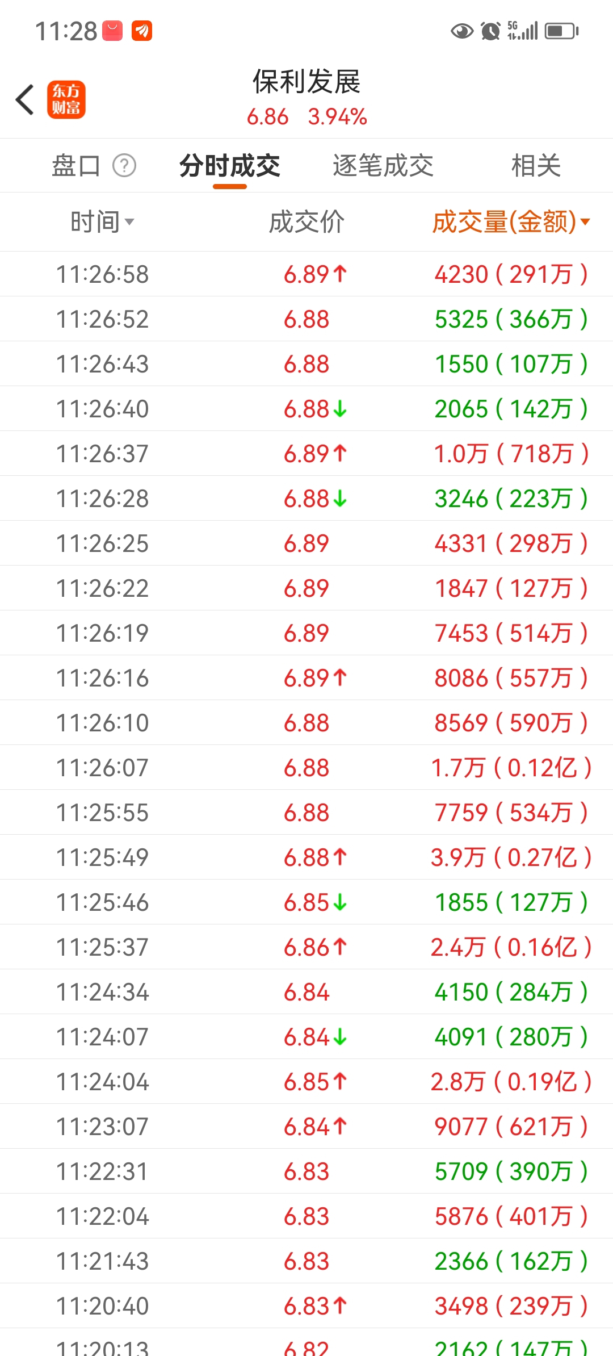
Task: Select the 分时成交 tab
Action: (230, 166)
